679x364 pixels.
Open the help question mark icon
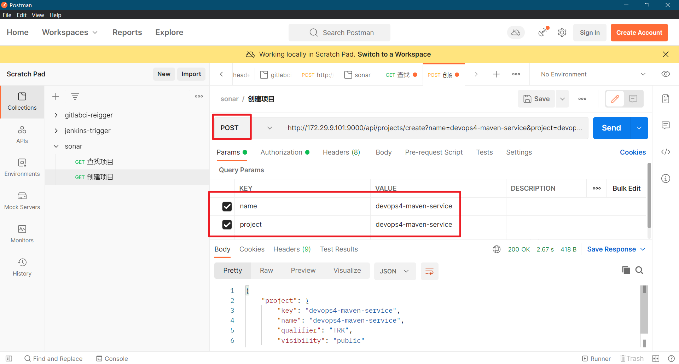671,358
